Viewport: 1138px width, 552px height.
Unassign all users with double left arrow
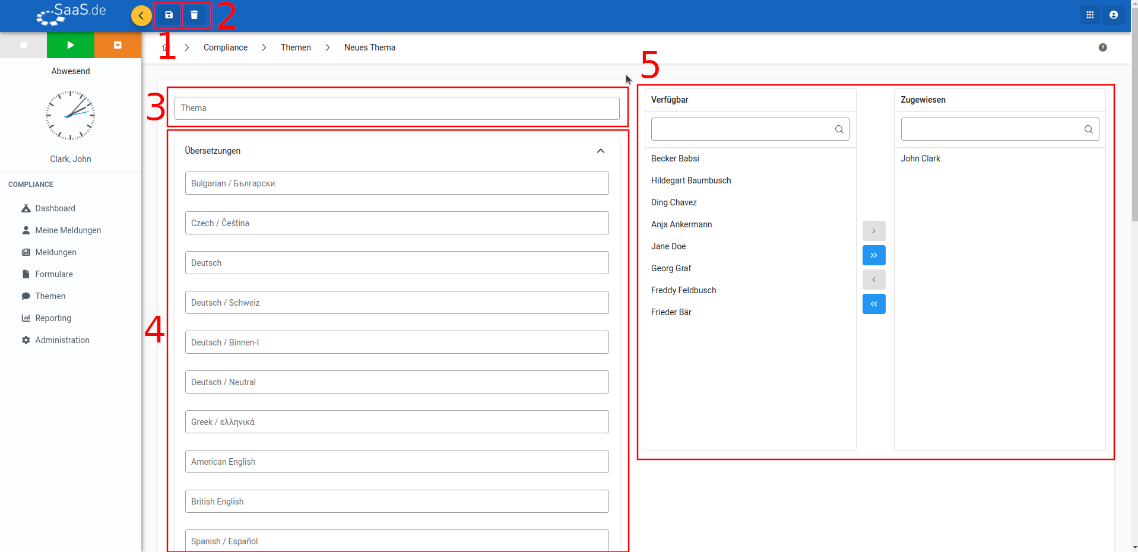(x=874, y=304)
